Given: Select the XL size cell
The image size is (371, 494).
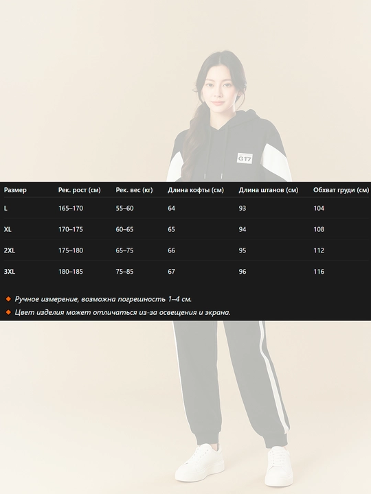Looking at the screenshot, I should 8,229.
